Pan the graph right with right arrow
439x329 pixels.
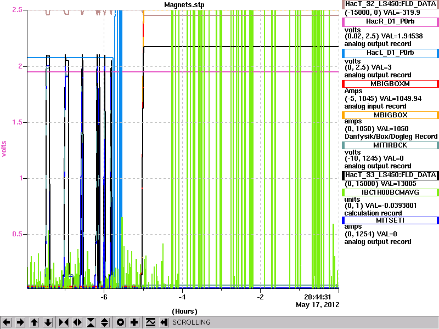point(20,322)
